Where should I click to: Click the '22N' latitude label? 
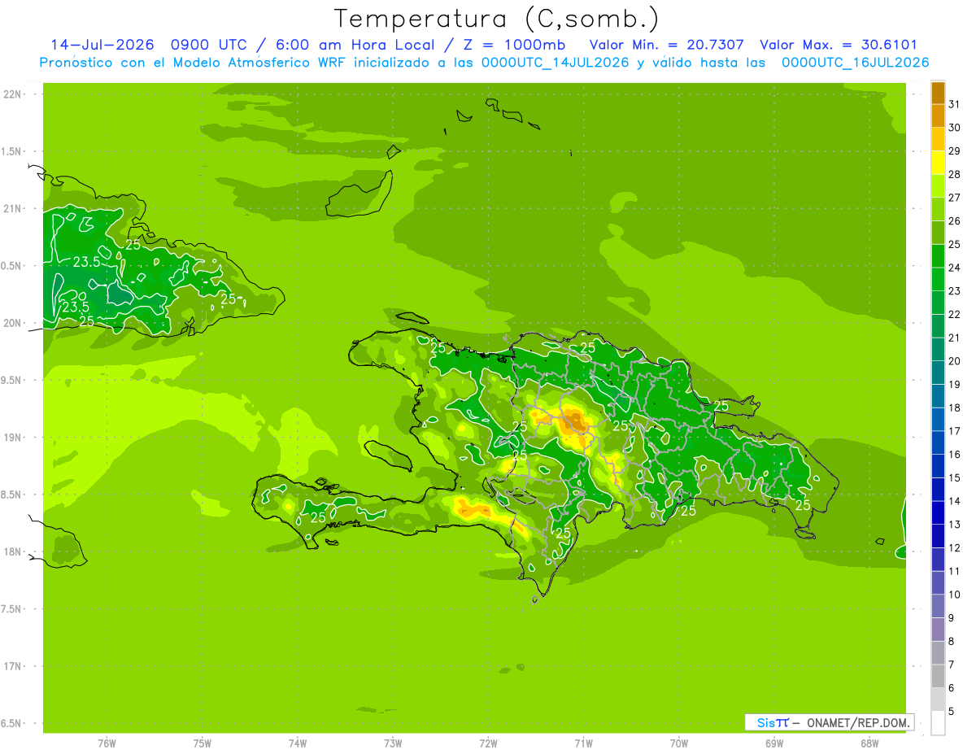tap(14, 94)
